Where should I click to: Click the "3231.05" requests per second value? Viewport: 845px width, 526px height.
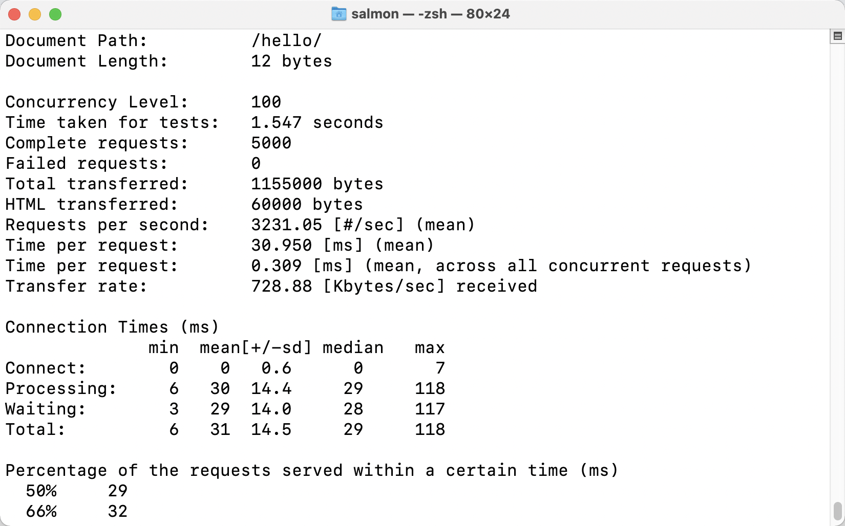tap(286, 225)
